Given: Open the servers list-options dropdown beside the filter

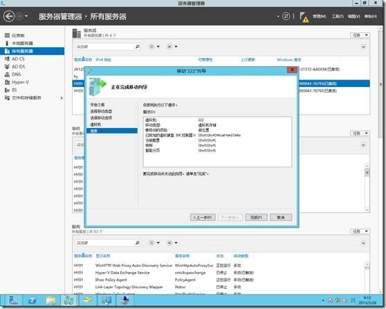Looking at the screenshot, I should click(x=154, y=46).
